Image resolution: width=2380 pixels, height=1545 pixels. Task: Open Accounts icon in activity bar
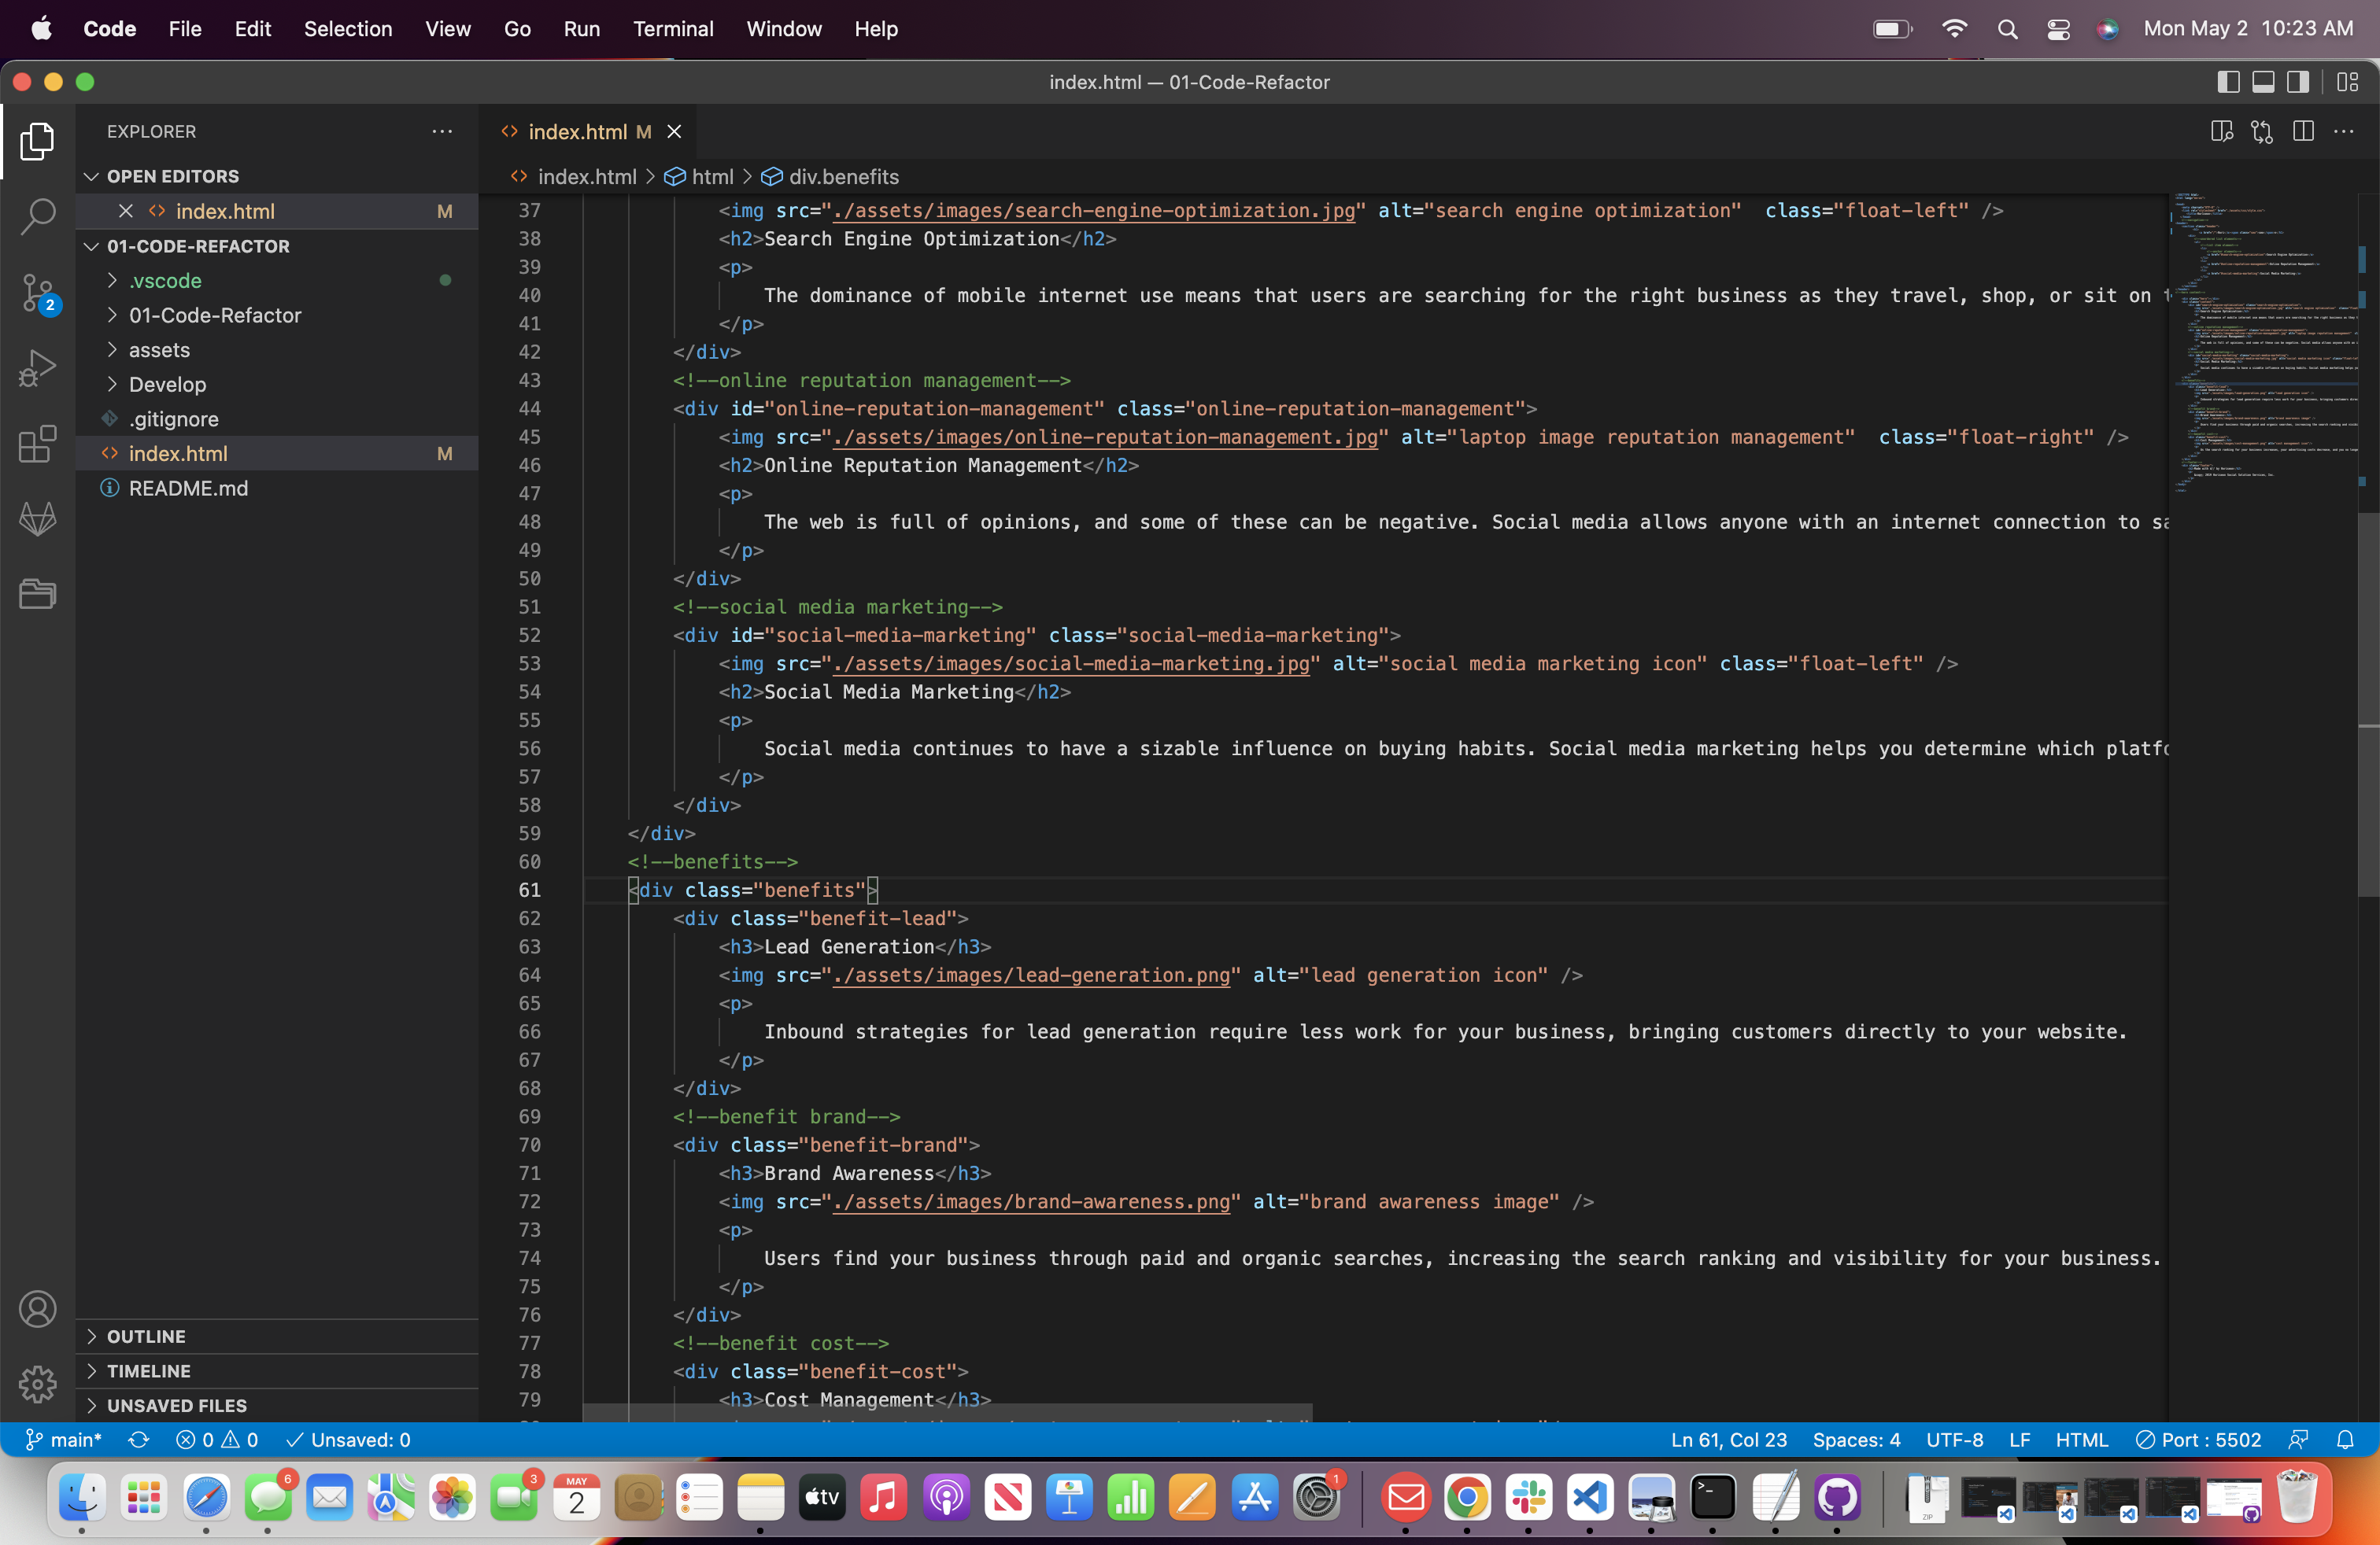[x=37, y=1309]
